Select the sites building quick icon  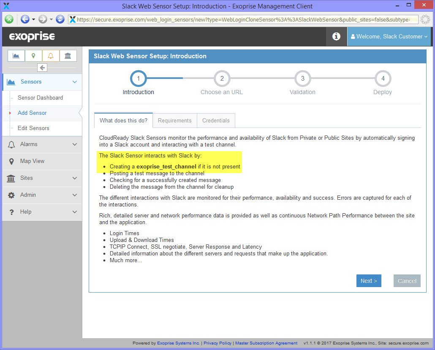(x=68, y=56)
